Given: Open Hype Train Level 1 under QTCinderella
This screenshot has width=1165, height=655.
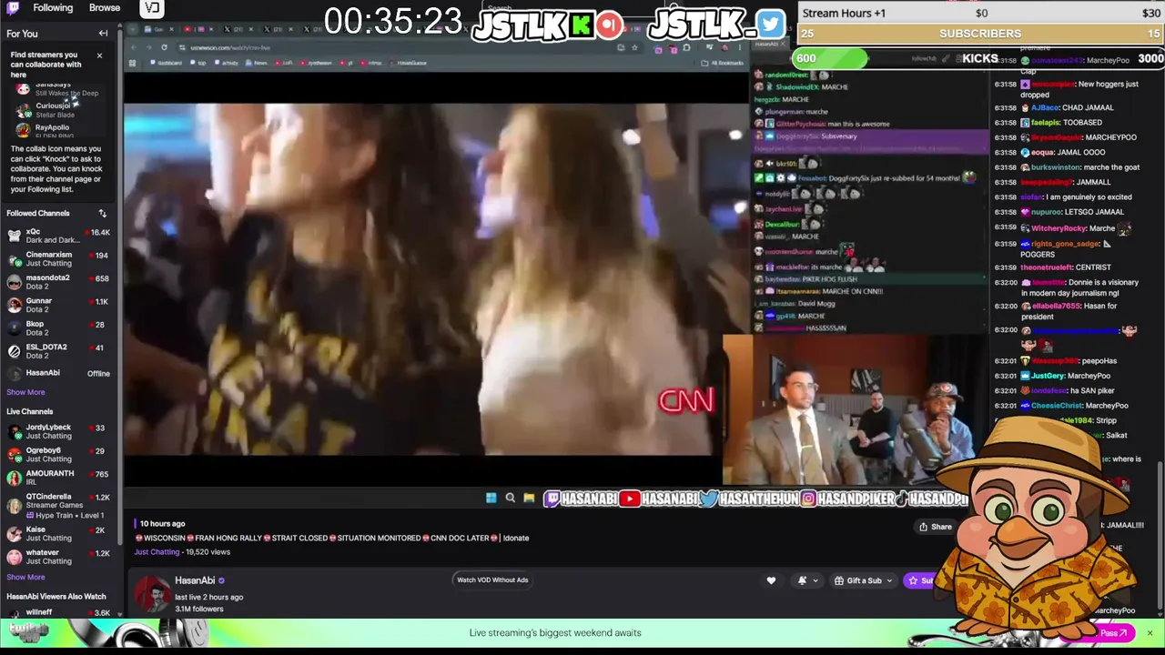Looking at the screenshot, I should [x=65, y=516].
